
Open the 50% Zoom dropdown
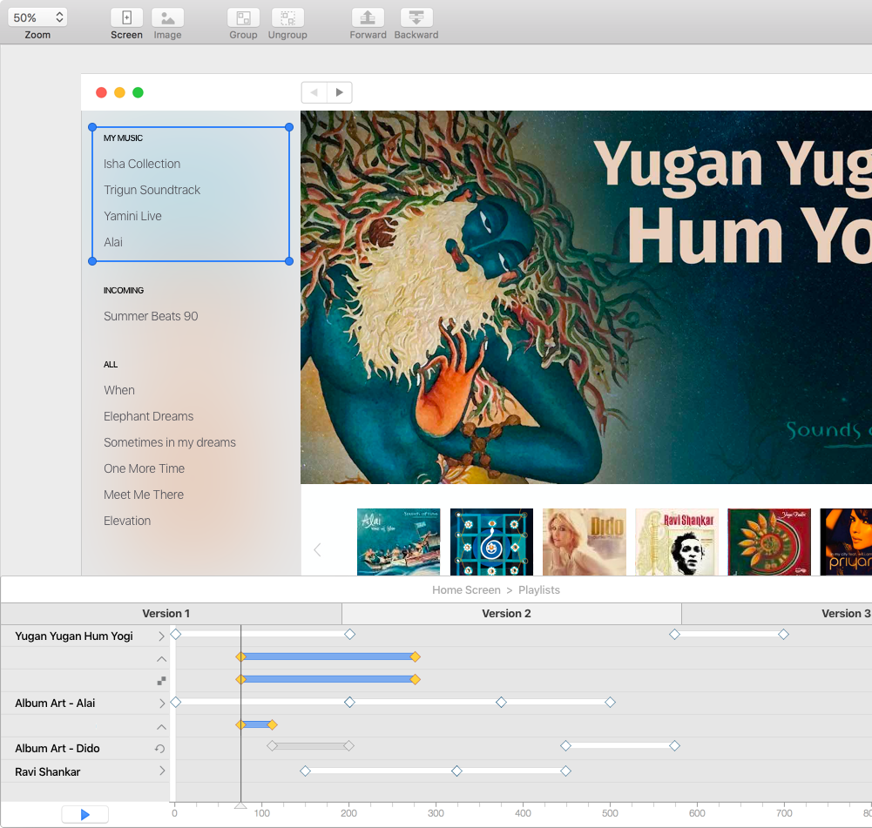(x=37, y=17)
